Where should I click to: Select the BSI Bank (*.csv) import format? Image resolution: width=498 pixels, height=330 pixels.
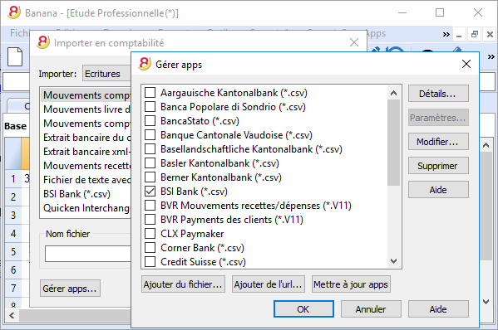[86, 193]
